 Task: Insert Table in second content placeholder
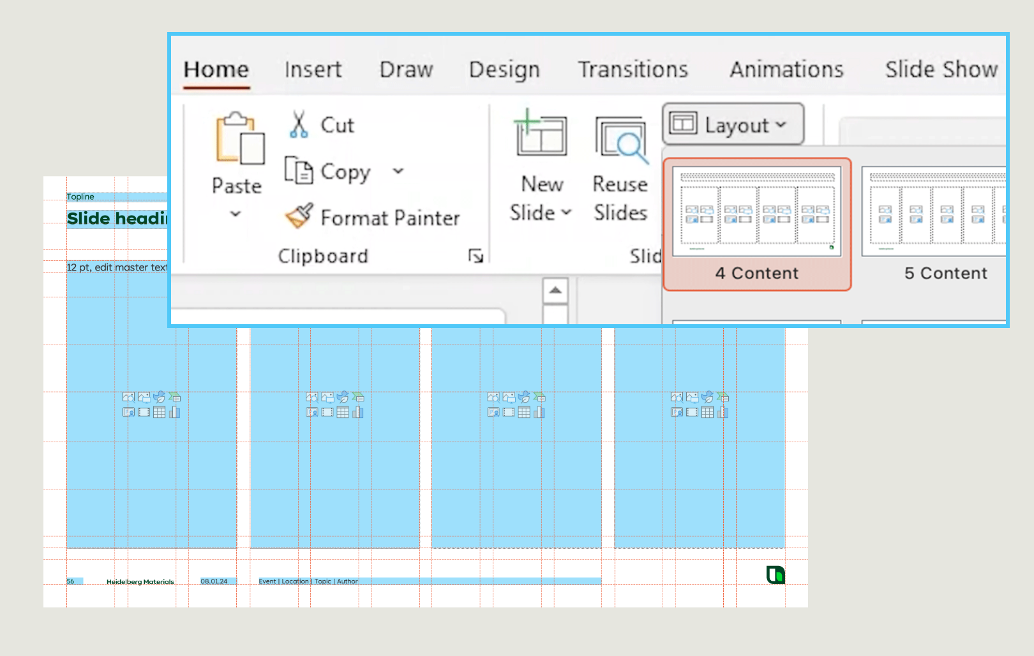tap(342, 412)
